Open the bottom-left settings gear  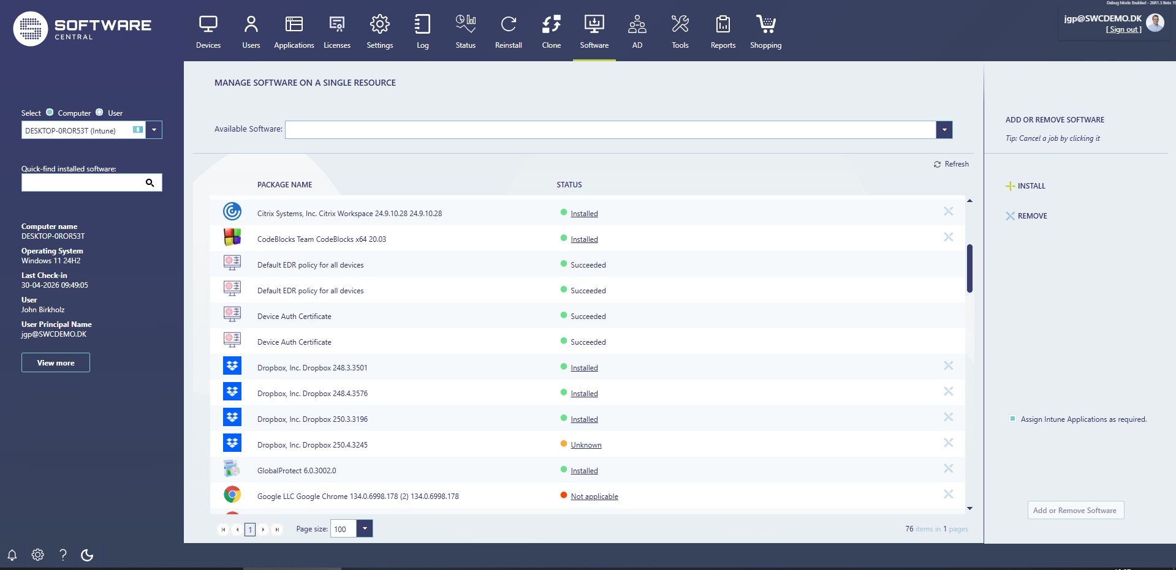[x=38, y=555]
